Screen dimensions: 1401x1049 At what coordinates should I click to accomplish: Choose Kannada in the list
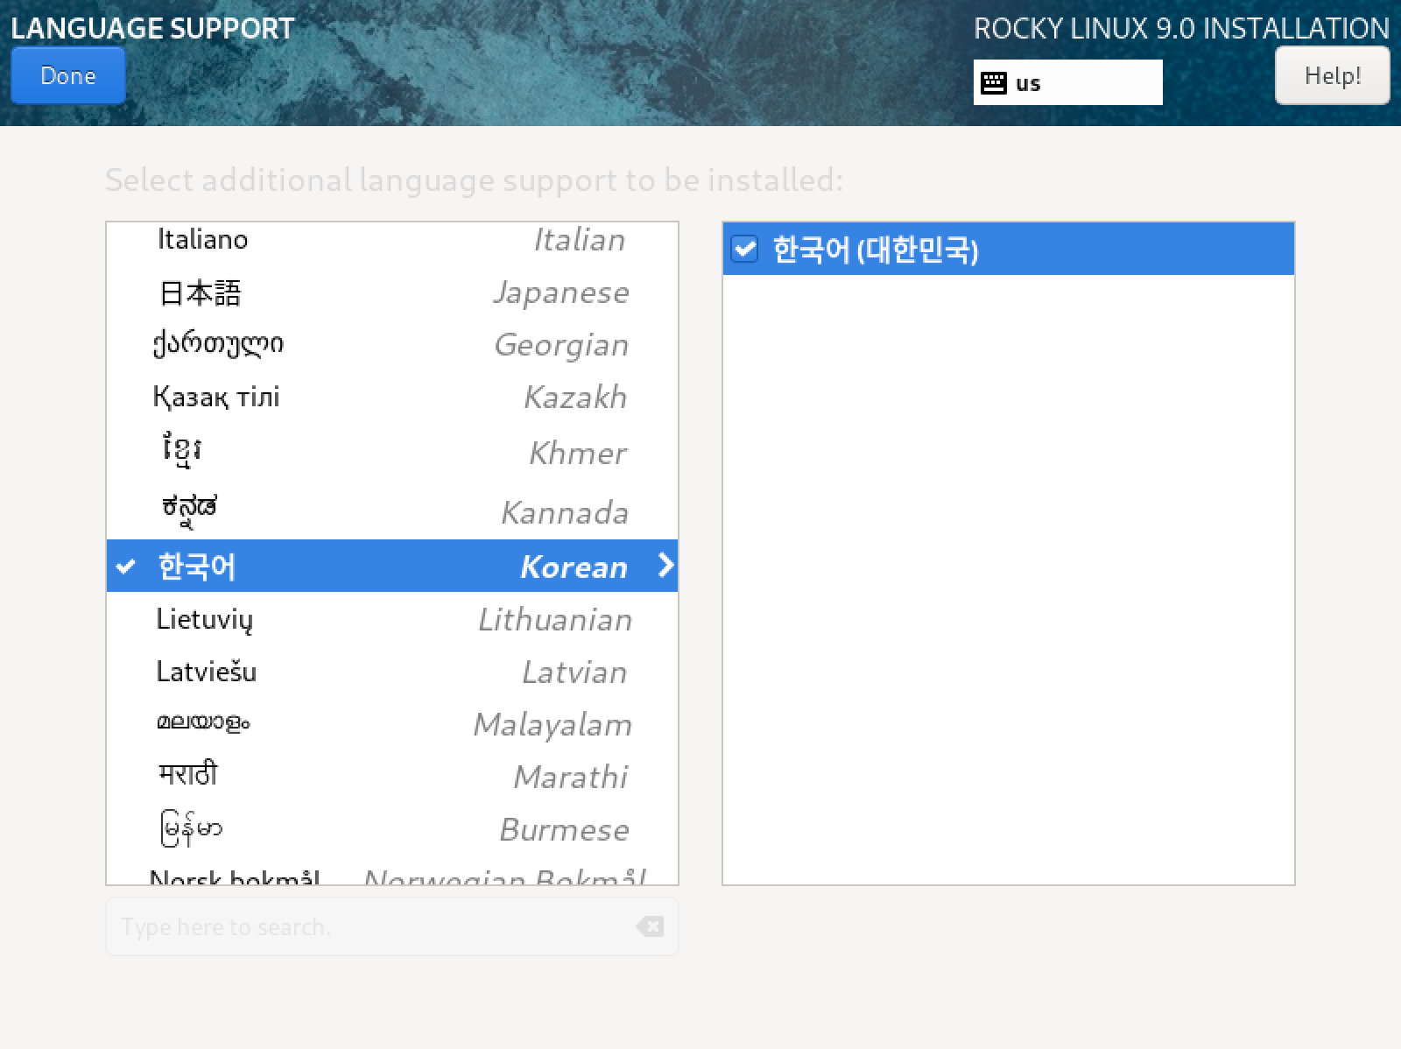[x=392, y=510]
